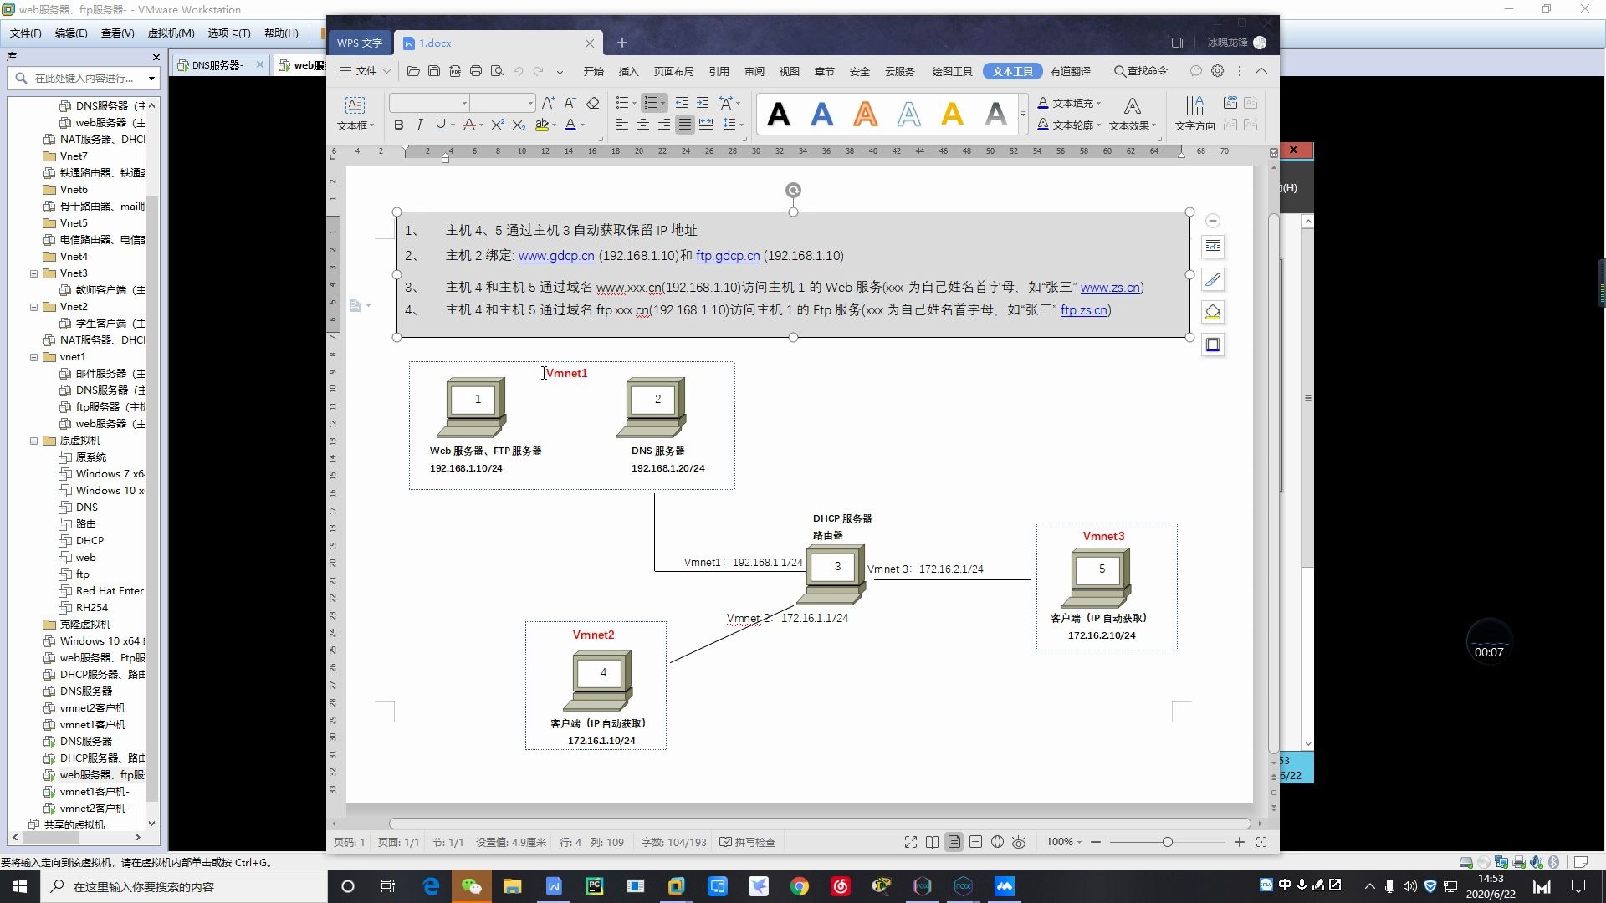Toggle page layout view in status bar

coord(954,842)
